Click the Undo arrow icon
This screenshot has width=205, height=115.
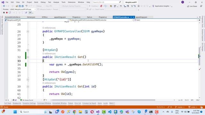(x=27, y=6)
